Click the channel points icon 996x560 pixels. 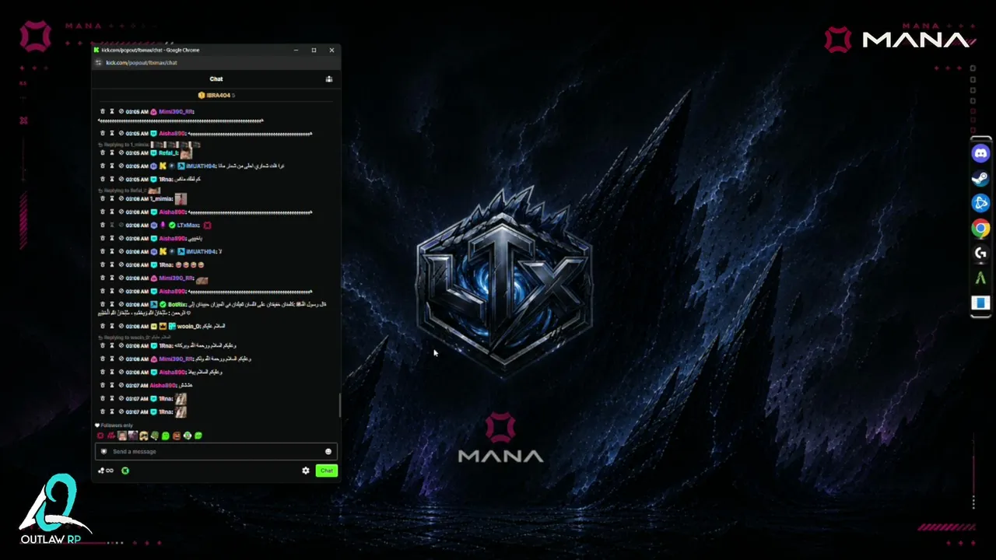coord(105,471)
